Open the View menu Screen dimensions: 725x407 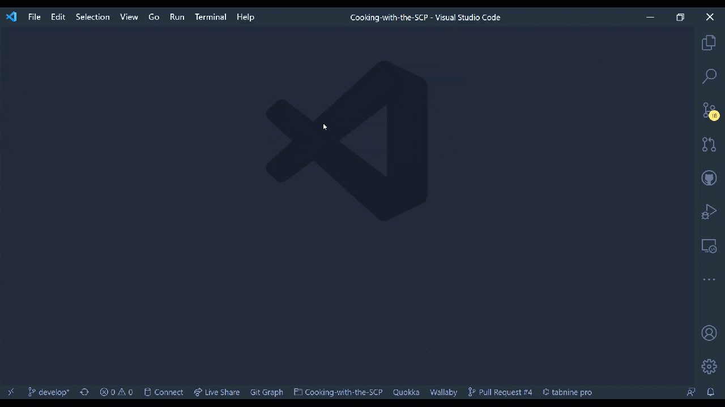pyautogui.click(x=129, y=17)
